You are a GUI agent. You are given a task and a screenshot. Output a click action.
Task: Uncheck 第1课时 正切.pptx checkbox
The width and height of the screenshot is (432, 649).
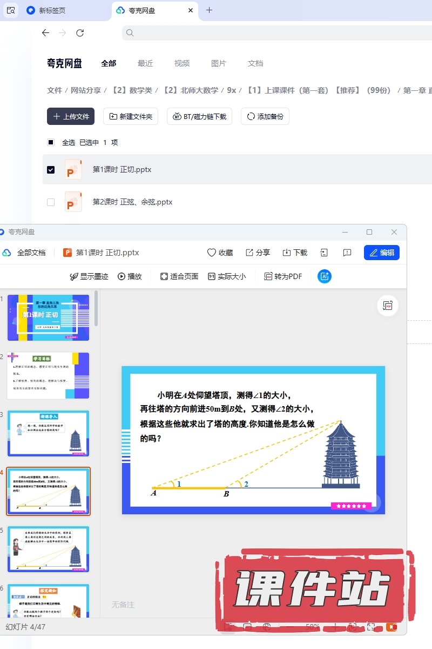51,170
